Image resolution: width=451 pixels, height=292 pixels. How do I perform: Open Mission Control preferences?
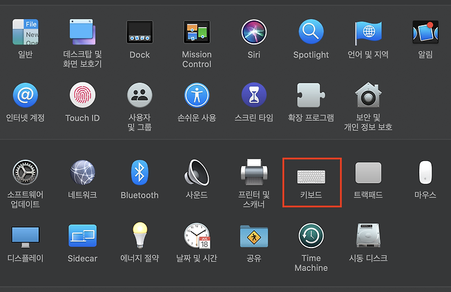coord(197,32)
